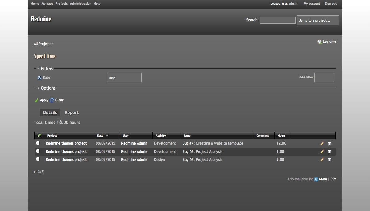This screenshot has width=370, height=211.
Task: Open Redmine themes project in Bug #7 row
Action: pyautogui.click(x=66, y=143)
